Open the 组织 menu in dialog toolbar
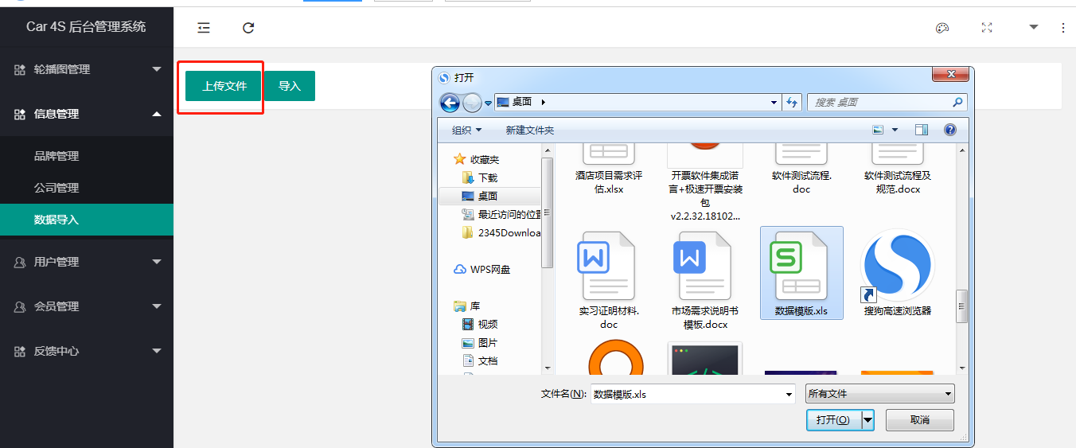Image resolution: width=1076 pixels, height=448 pixels. (466, 130)
